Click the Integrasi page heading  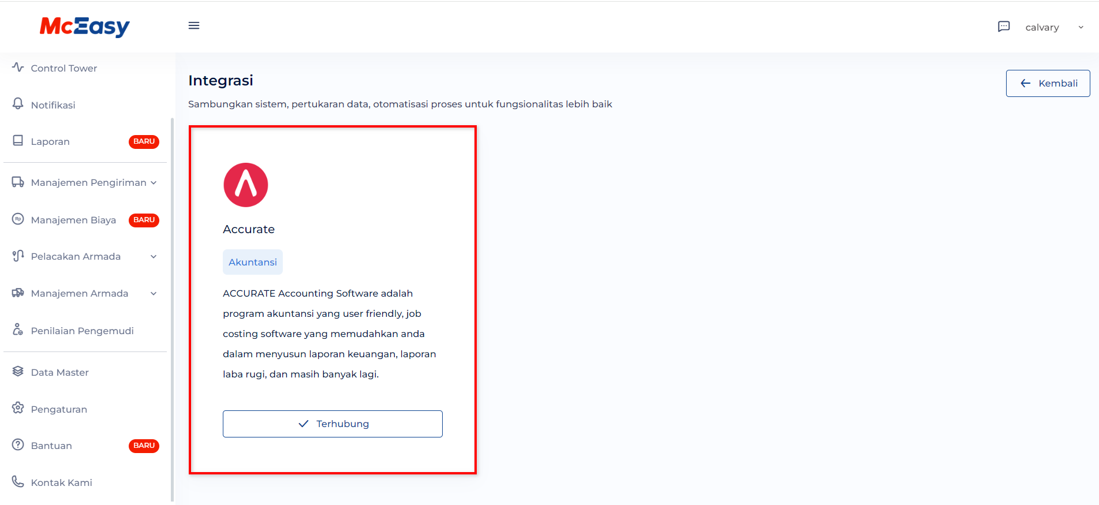point(220,80)
